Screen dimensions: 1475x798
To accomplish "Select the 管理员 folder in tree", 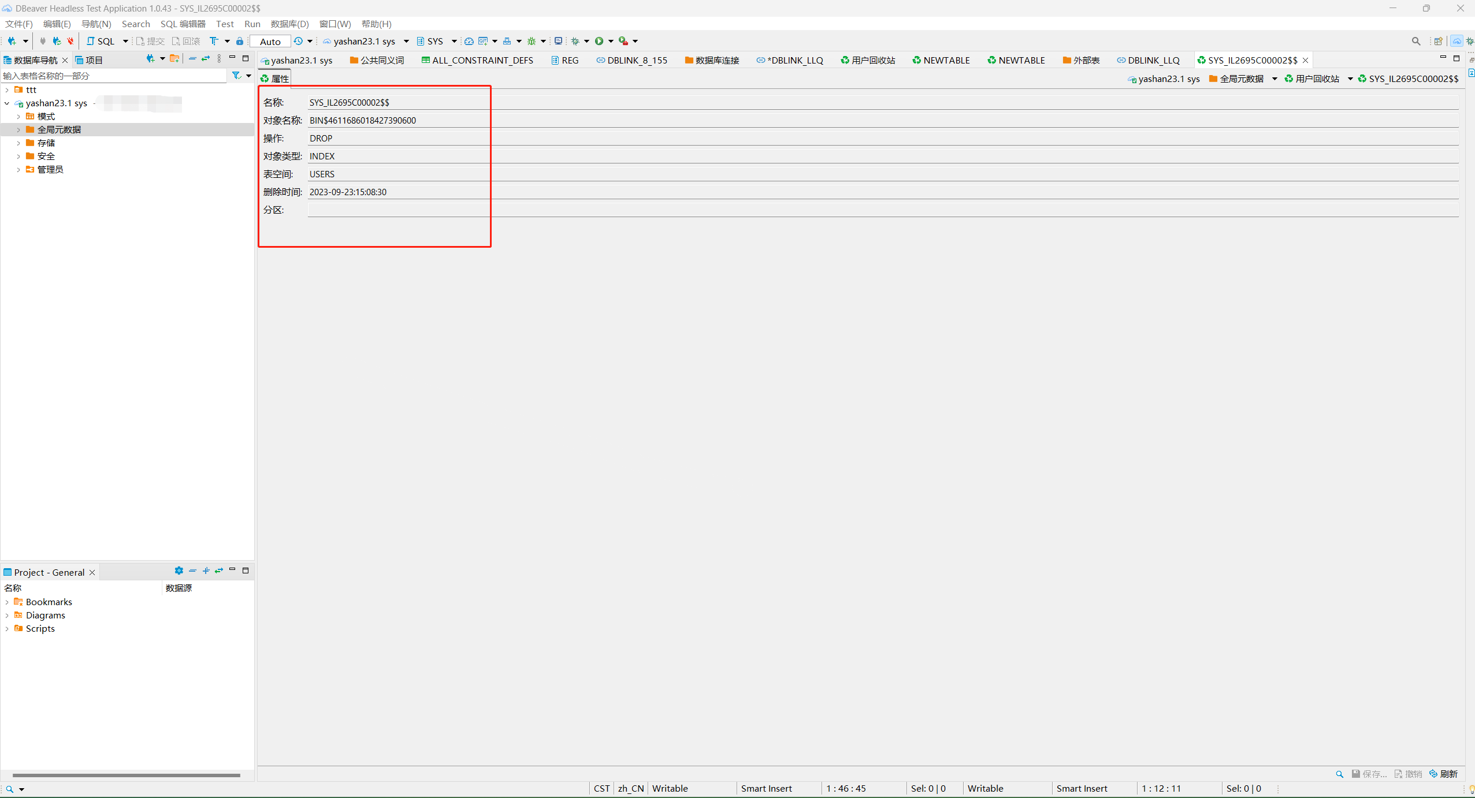I will [x=50, y=169].
